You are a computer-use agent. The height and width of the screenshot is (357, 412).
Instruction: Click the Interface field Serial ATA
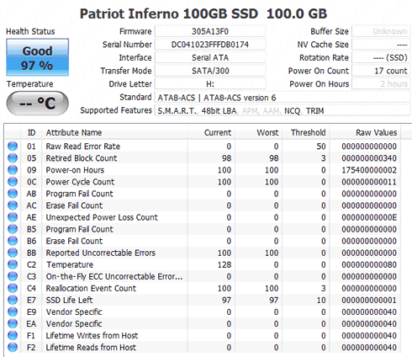pos(210,57)
